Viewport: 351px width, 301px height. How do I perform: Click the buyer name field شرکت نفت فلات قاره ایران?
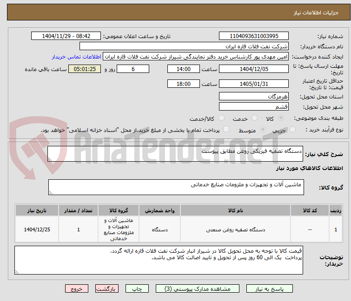[x=184, y=46]
